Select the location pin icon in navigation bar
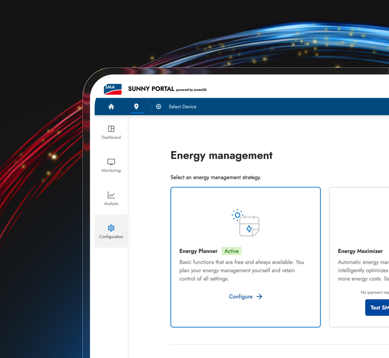389x358 pixels. click(136, 106)
